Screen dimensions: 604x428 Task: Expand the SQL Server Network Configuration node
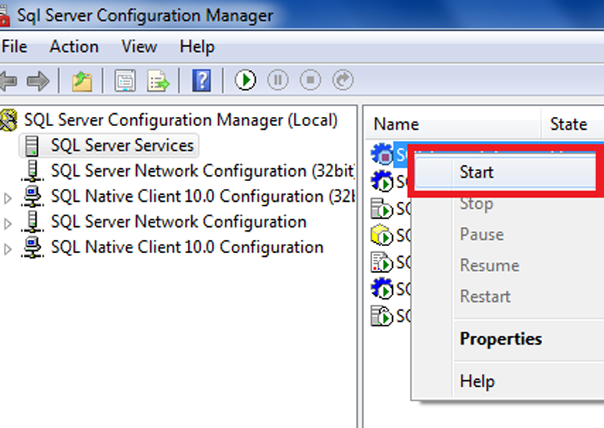8,224
